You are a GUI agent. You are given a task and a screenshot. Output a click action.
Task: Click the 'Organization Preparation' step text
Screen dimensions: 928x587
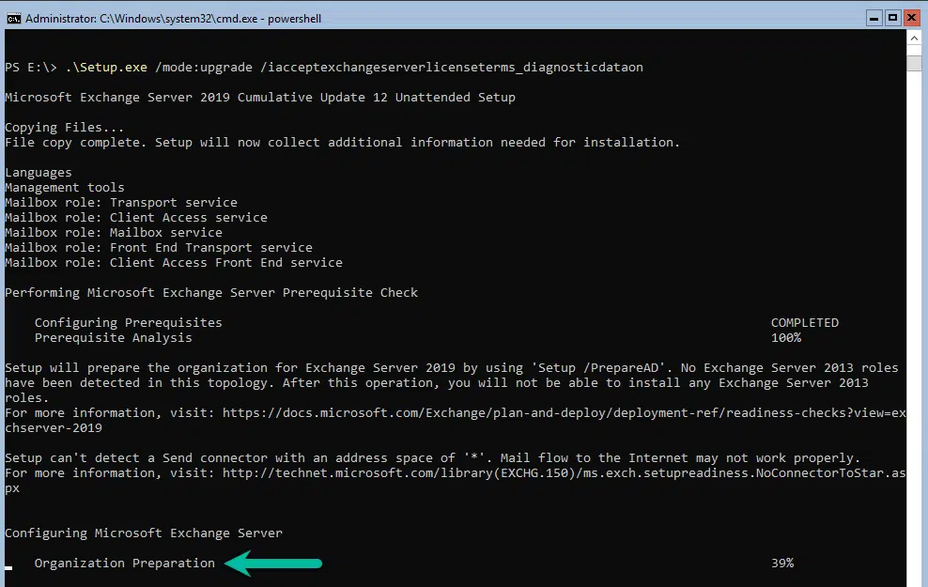(x=124, y=564)
